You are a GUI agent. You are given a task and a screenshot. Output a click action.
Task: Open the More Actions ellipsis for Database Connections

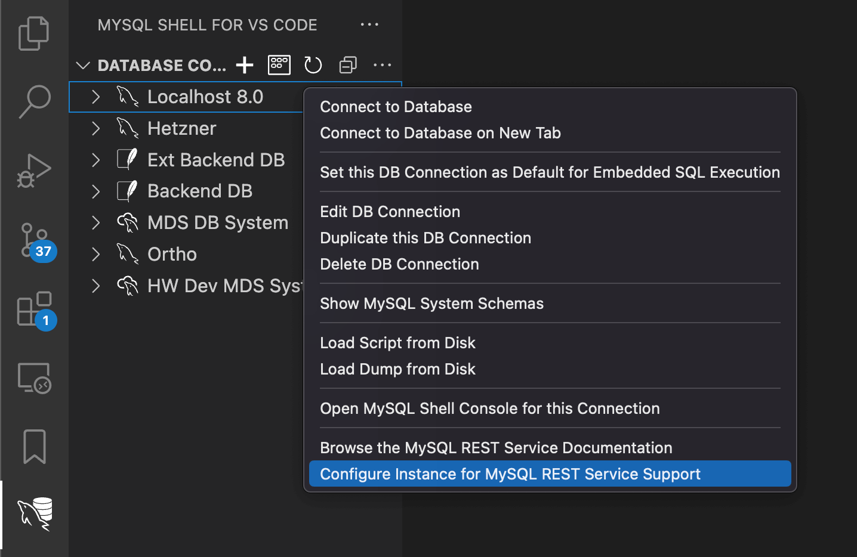(383, 65)
